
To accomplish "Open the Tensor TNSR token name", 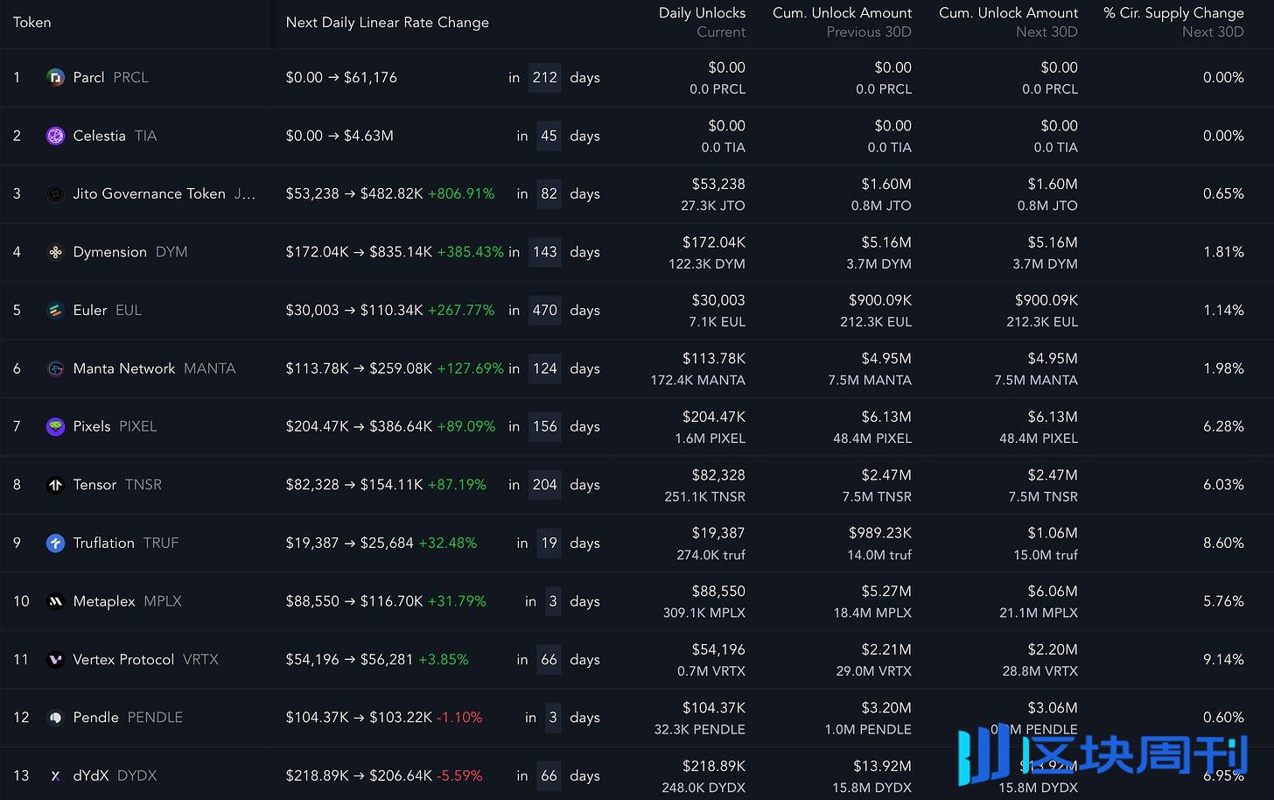I will pyautogui.click(x=117, y=485).
